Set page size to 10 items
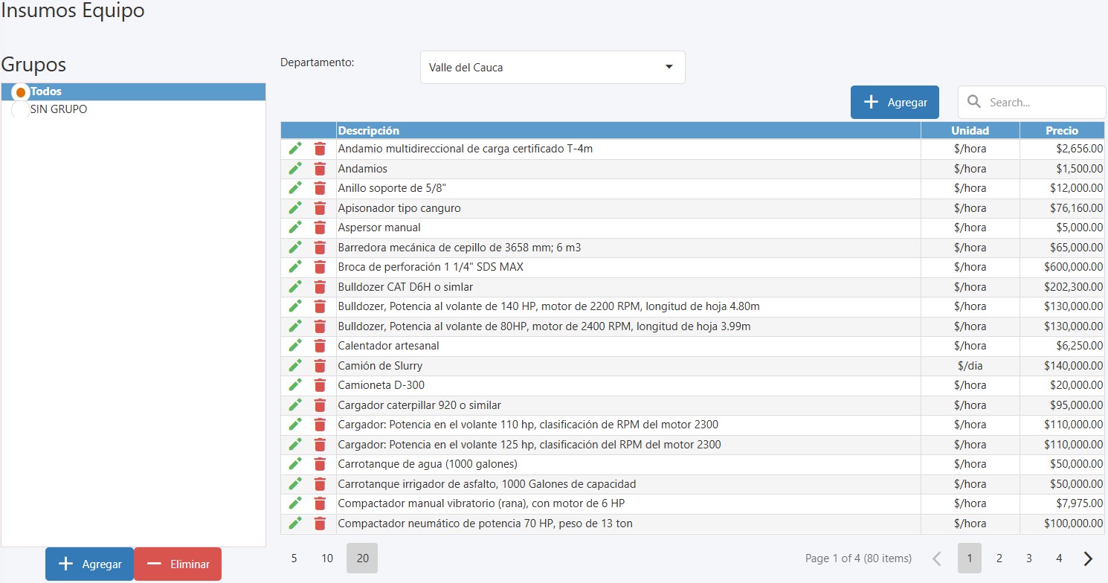The height and width of the screenshot is (583, 1108). click(327, 558)
